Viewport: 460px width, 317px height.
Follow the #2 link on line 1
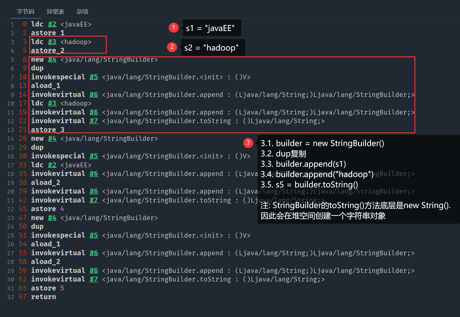pos(52,24)
